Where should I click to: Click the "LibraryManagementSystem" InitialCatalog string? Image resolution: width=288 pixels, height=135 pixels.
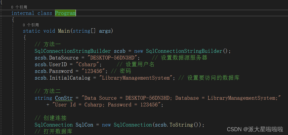point(136,78)
